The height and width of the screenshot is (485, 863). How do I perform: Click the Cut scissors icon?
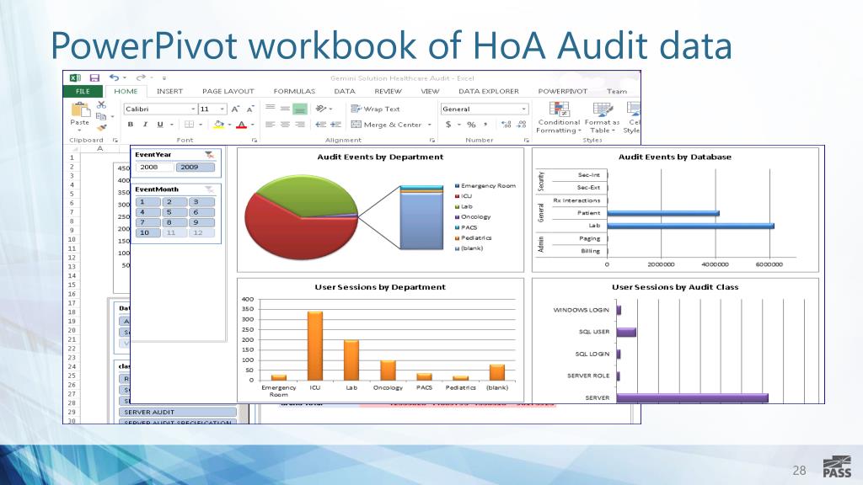coord(101,104)
